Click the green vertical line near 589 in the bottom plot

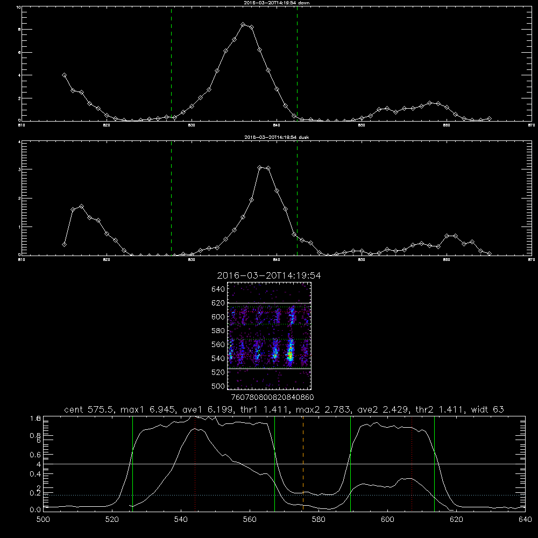350,463
